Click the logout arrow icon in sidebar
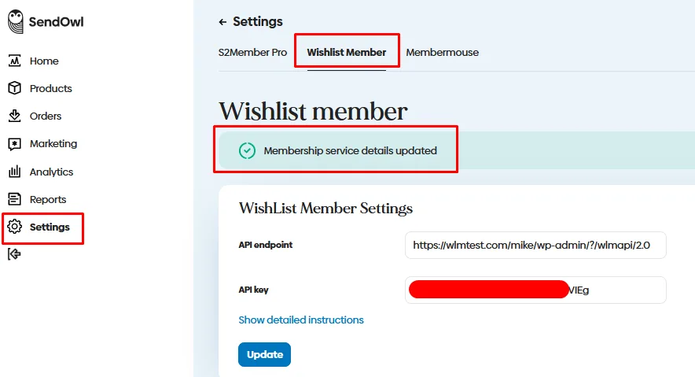 [x=14, y=254]
